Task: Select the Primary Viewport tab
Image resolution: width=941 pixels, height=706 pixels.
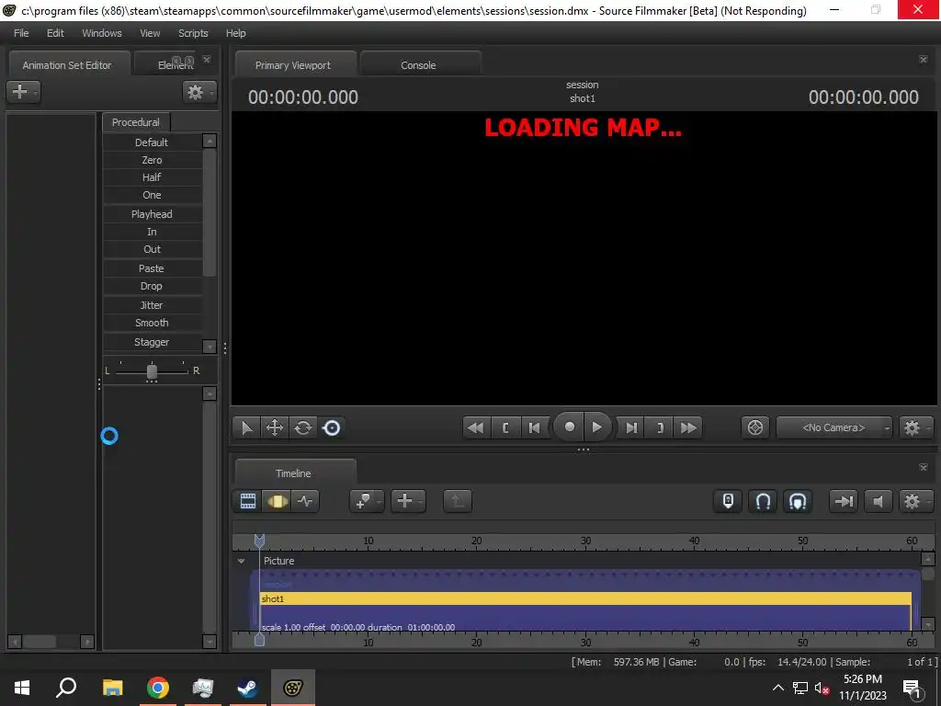Action: [293, 65]
